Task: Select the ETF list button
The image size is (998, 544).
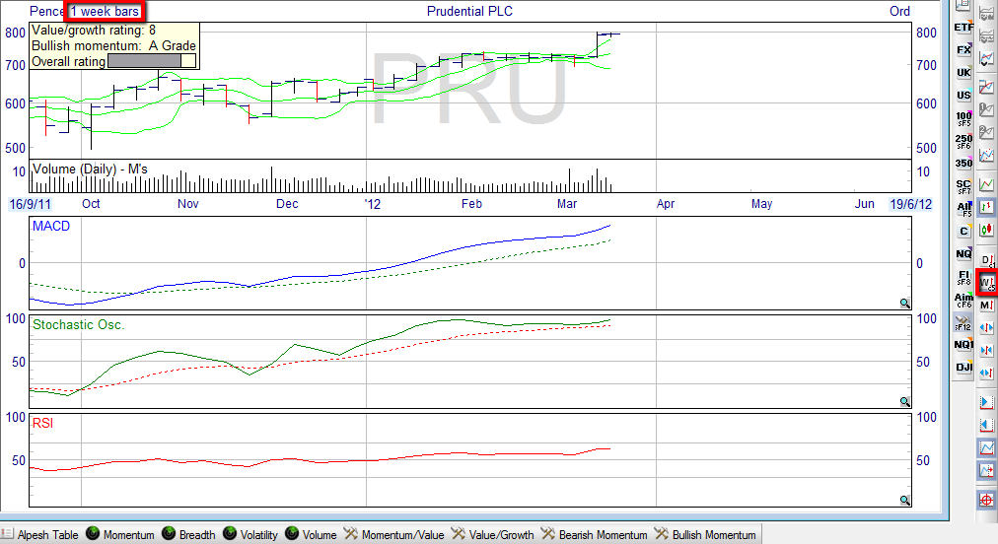Action: coord(963,27)
